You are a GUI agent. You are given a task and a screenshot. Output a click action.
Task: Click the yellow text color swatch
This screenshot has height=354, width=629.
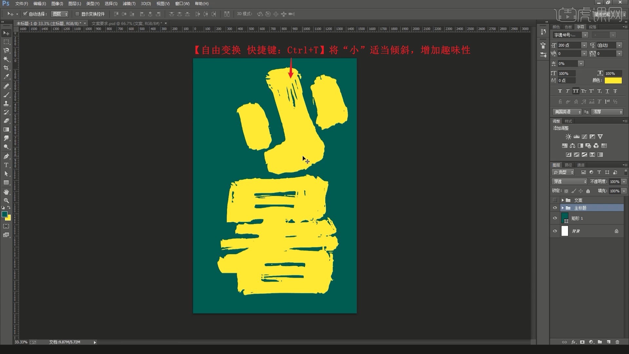tap(613, 80)
